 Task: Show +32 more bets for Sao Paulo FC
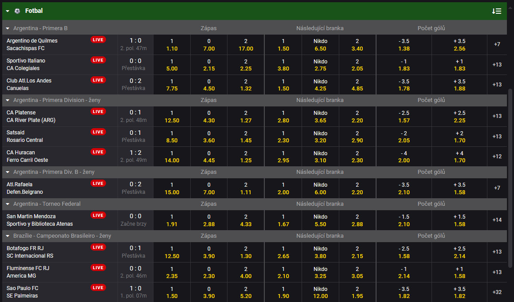[x=497, y=292]
